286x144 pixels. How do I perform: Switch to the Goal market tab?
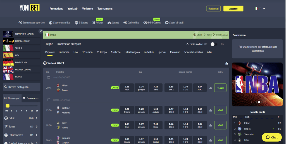click(76, 52)
